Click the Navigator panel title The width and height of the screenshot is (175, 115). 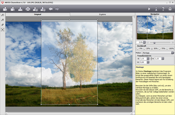click(155, 14)
